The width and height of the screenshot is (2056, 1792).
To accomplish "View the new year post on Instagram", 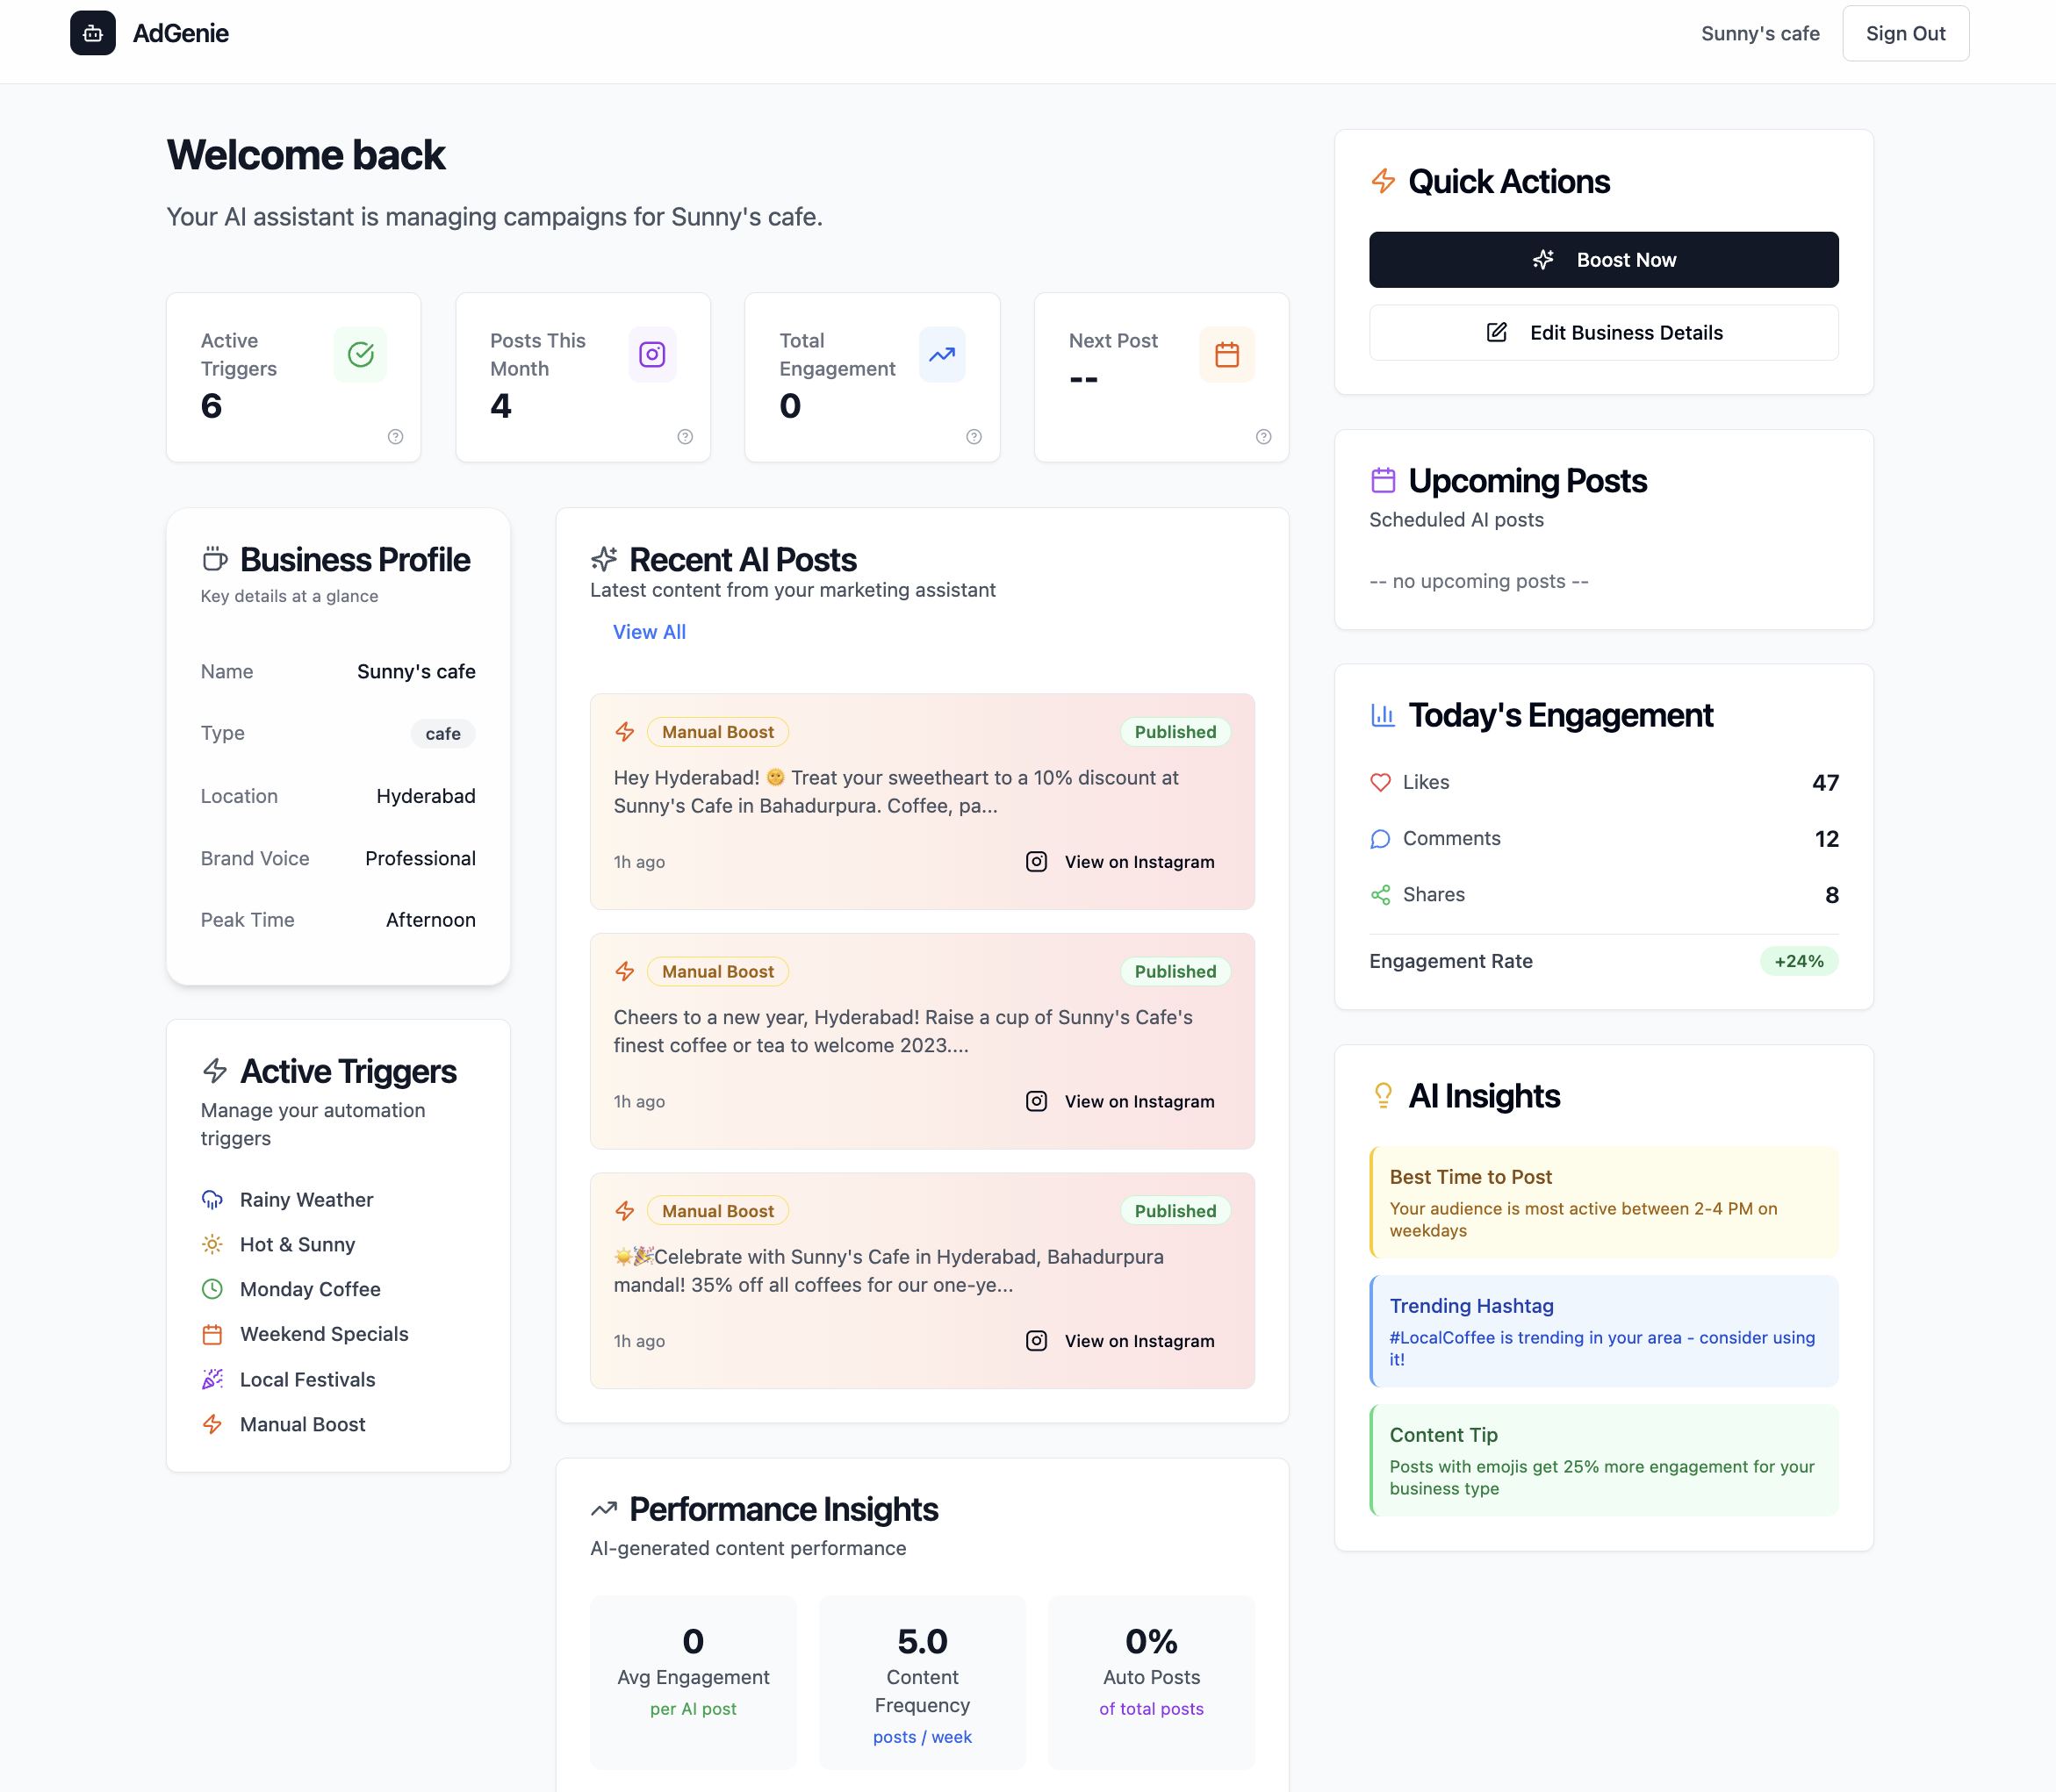I will (1119, 1101).
